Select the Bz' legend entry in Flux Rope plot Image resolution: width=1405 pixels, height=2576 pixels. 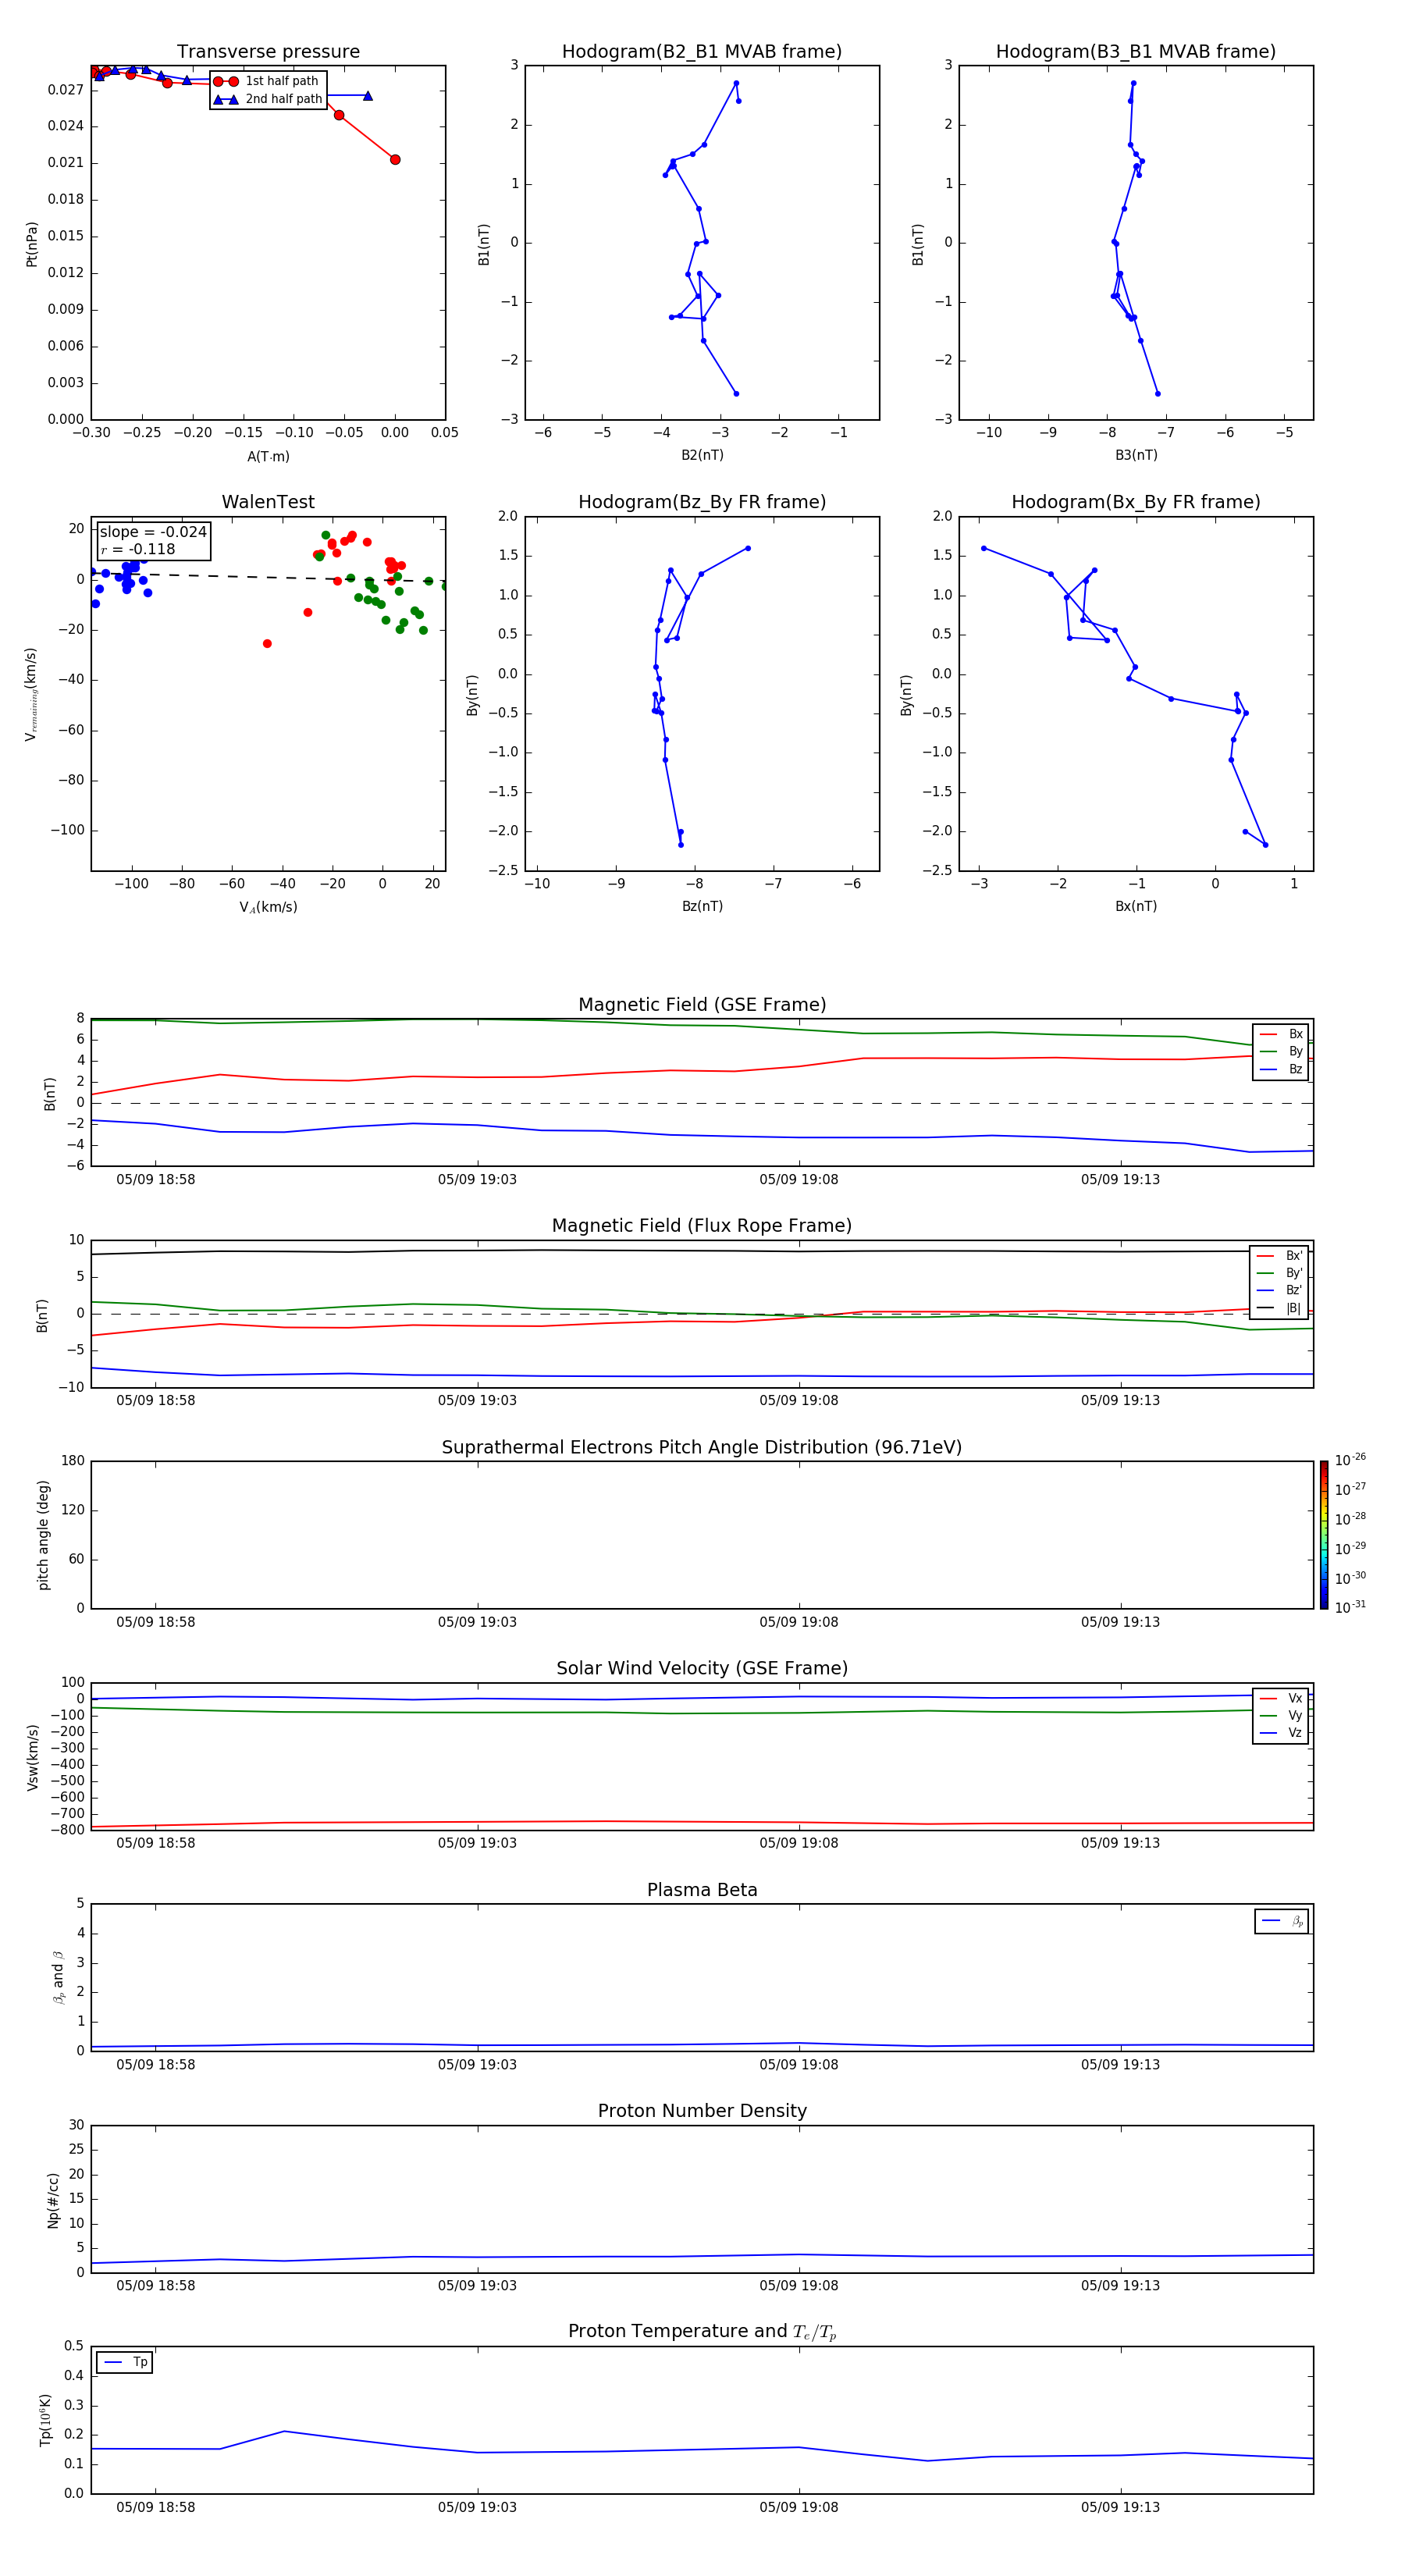point(1279,1290)
